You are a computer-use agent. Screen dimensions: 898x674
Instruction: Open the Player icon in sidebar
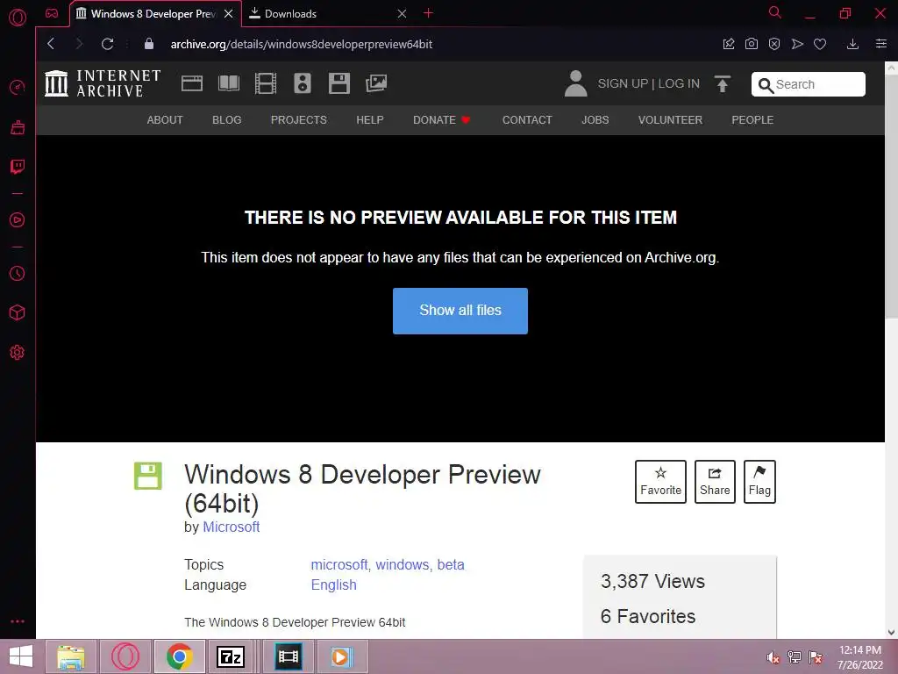18,219
